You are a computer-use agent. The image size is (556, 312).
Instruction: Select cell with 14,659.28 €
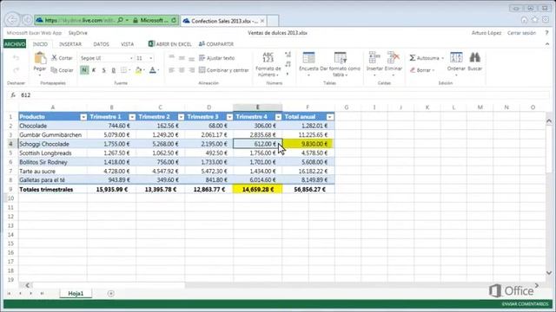pyautogui.click(x=258, y=189)
